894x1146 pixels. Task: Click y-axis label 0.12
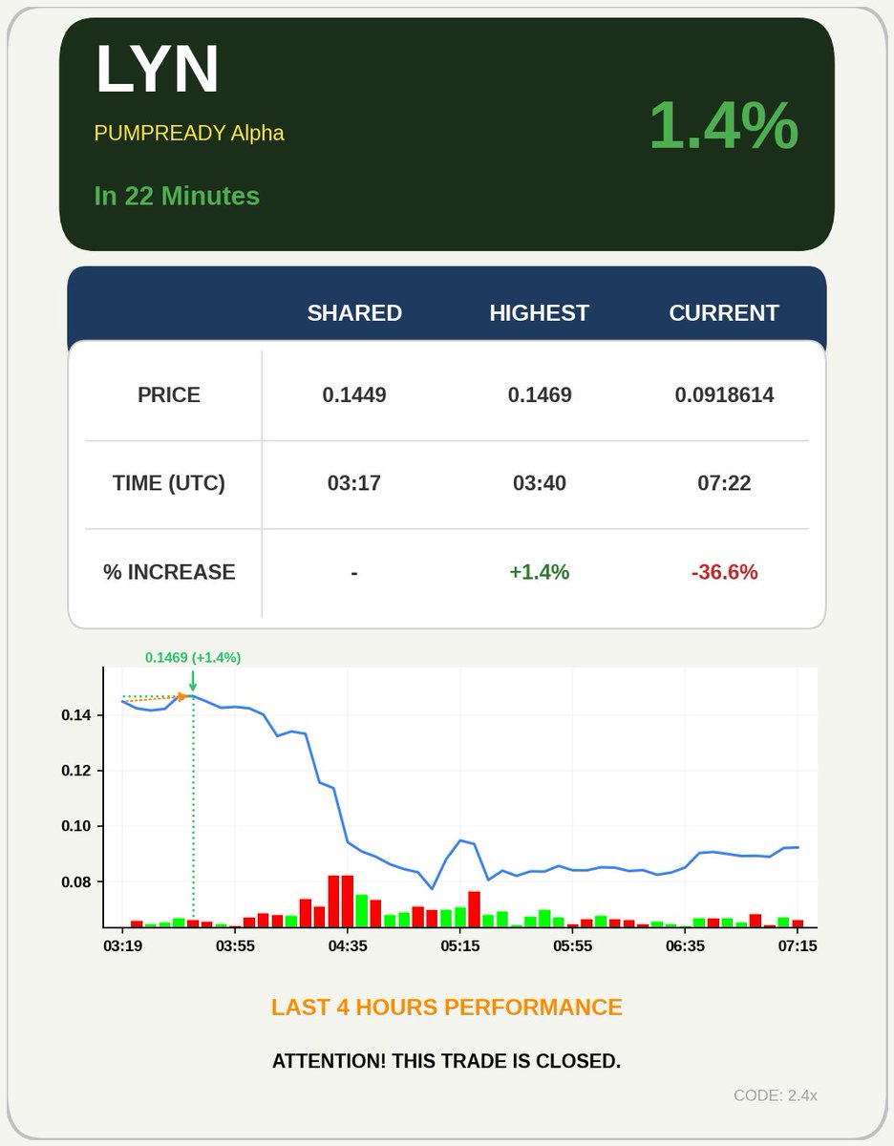coord(75,771)
